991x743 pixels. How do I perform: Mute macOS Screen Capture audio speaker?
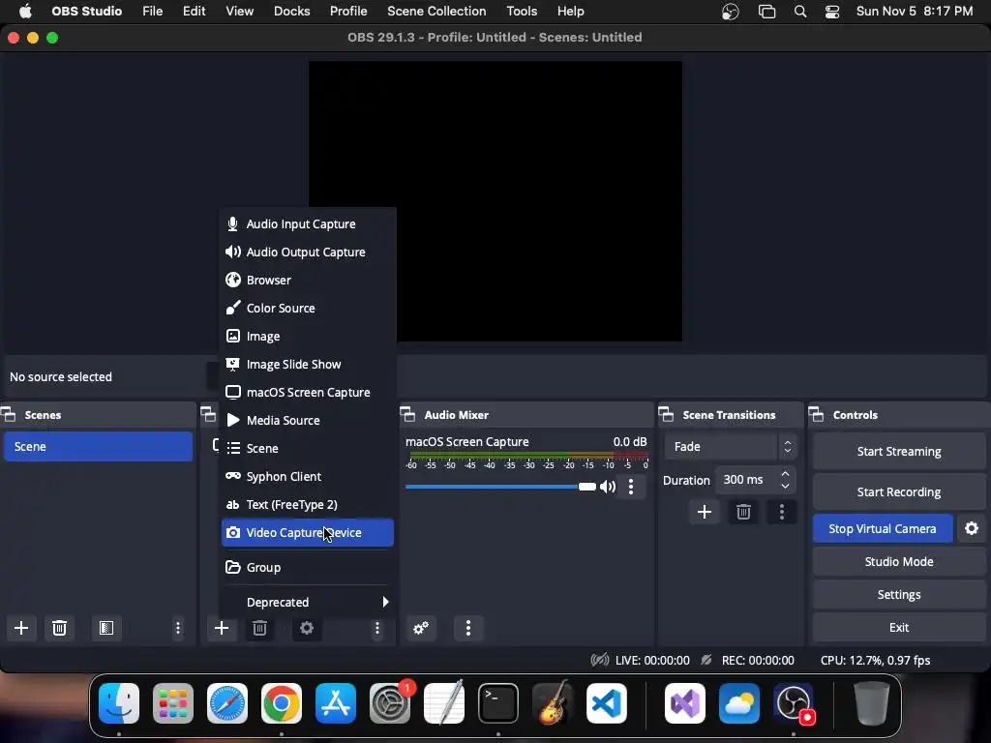point(608,487)
